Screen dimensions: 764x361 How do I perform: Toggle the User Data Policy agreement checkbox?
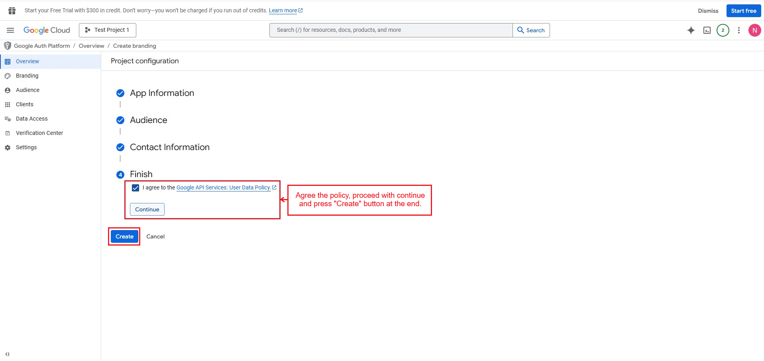click(136, 188)
